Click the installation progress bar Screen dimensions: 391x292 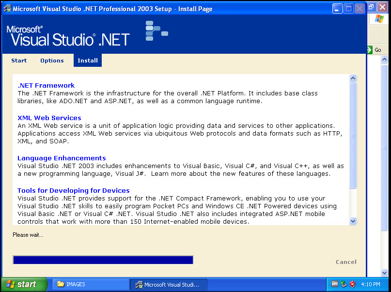(103, 260)
